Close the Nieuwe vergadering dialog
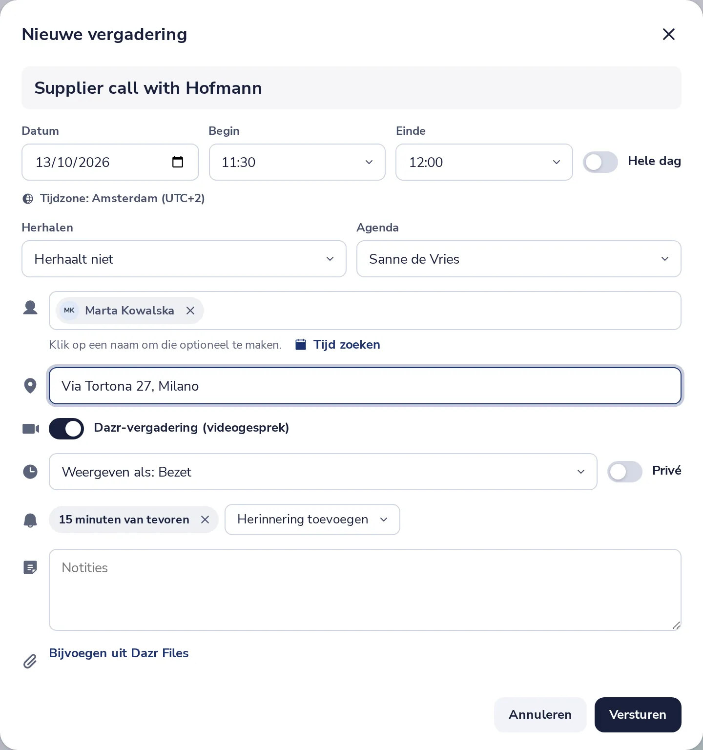Screen dimensions: 703x750 tap(668, 34)
